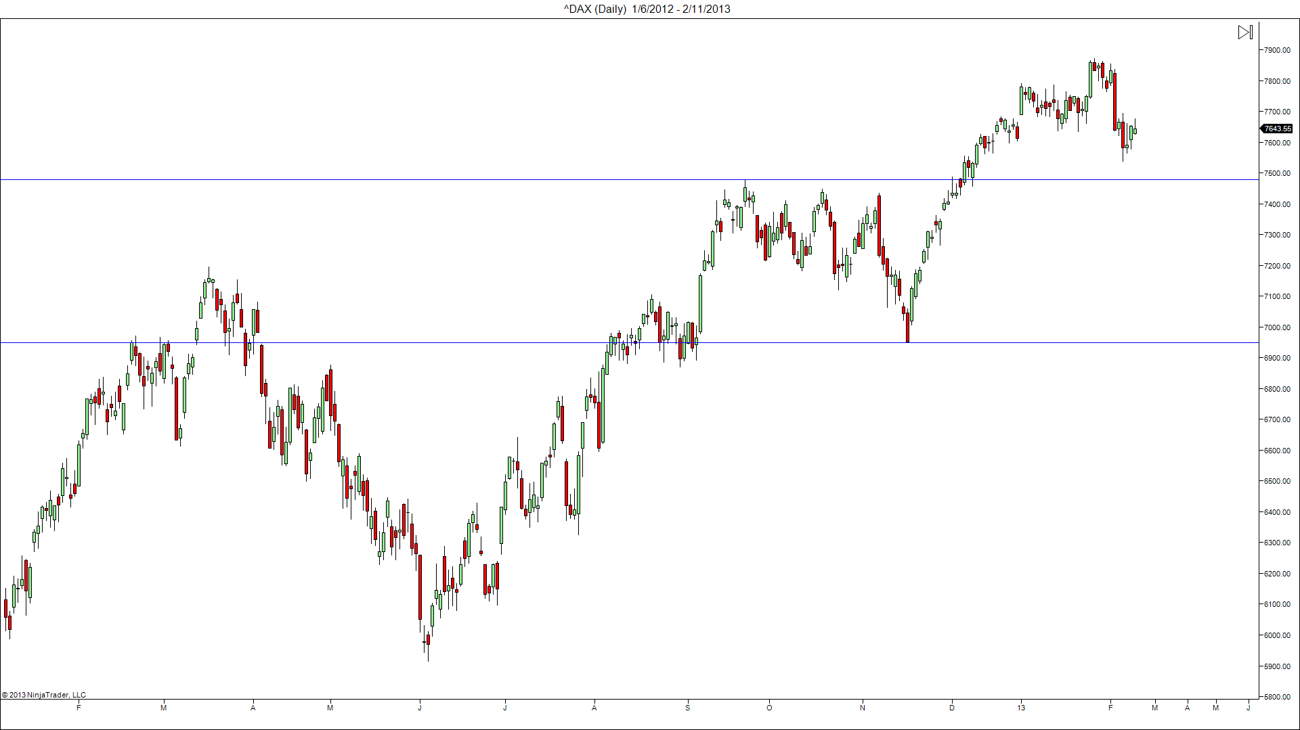Select the 7100.00 price label
Image resolution: width=1300 pixels, height=730 pixels.
click(x=1277, y=296)
